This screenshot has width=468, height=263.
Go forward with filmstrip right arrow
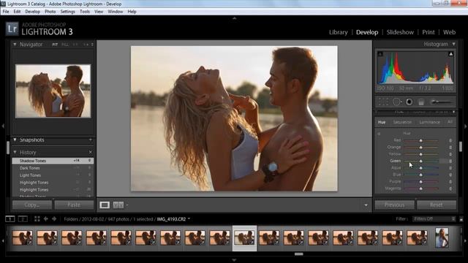coord(54,219)
